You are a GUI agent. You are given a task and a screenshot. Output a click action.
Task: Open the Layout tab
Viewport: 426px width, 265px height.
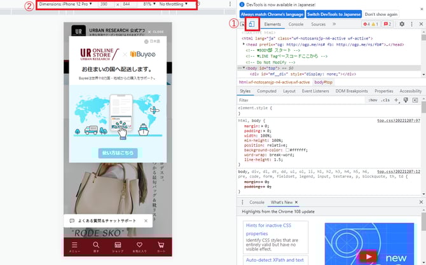(289, 91)
